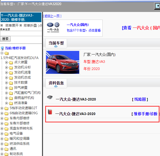This screenshot has width=160, height=156.
Task: Select the 当前车型 tab
Action: click(56, 44)
